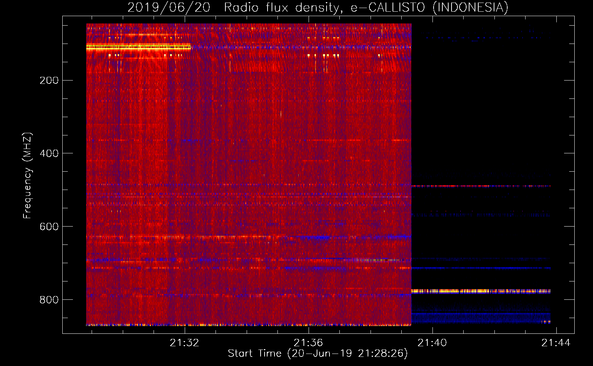Screen dimensions: 593x366
Task: Click the bright yellow emission band near 120 MHz
Action: coord(139,47)
